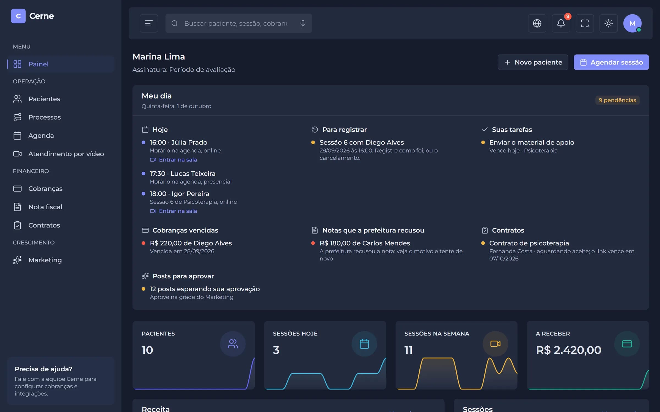Screen dimensions: 660x412
Task: Open Contratos in sidebar
Action: (x=61, y=225)
